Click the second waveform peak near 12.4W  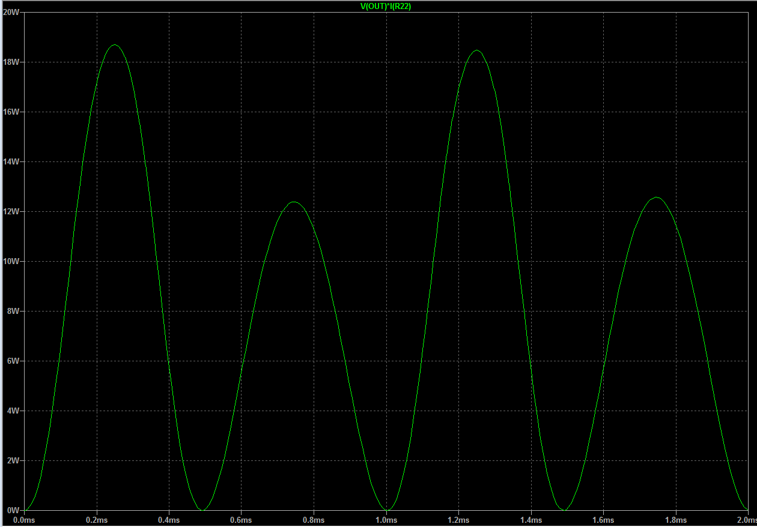(294, 202)
